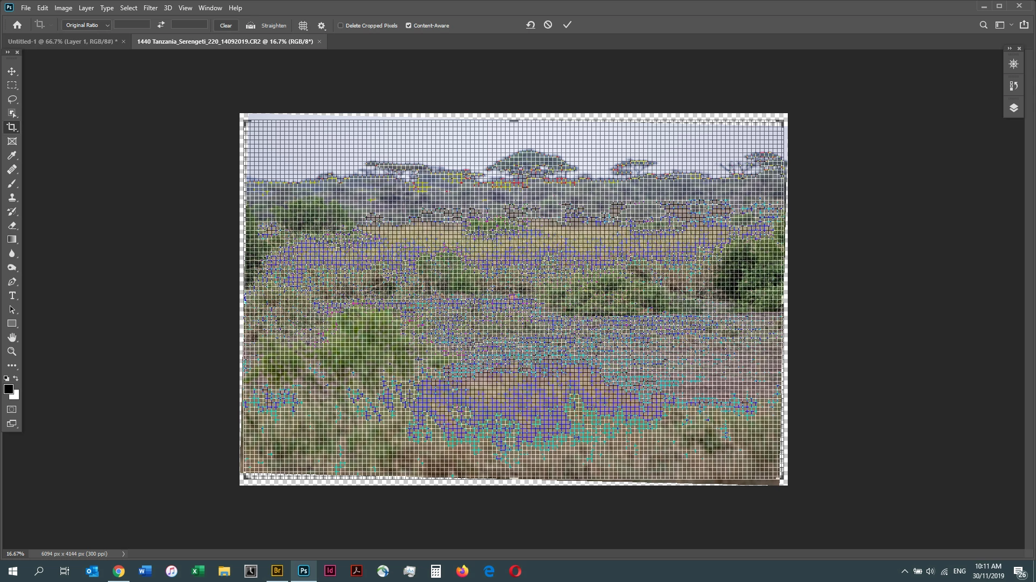Select the Hand tool
This screenshot has width=1036, height=582.
(x=12, y=338)
